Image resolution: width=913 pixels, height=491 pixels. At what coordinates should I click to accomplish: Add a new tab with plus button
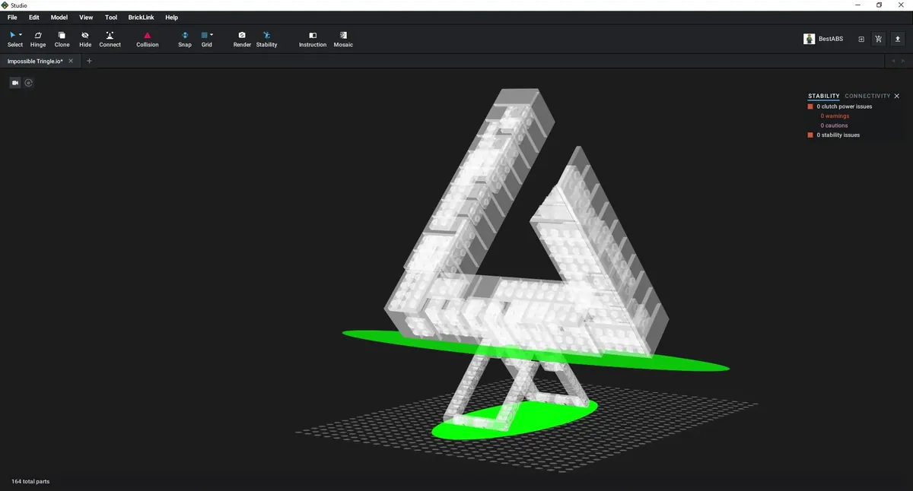(89, 61)
